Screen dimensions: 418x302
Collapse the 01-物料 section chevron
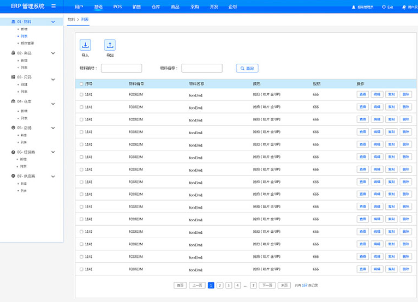[x=53, y=22]
